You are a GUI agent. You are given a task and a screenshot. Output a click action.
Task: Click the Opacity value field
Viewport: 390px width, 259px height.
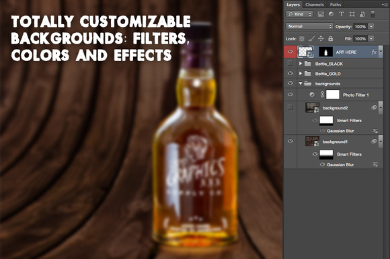click(360, 27)
